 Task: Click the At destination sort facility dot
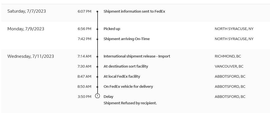(x=97, y=66)
